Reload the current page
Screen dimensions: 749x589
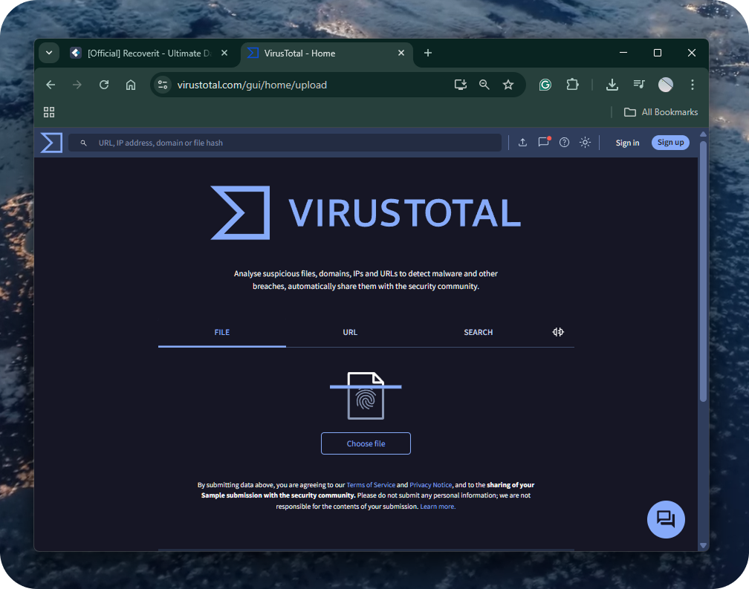(104, 85)
